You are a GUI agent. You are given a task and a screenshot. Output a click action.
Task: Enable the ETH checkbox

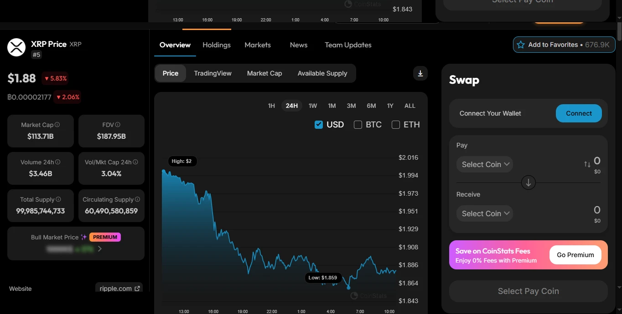click(x=396, y=125)
